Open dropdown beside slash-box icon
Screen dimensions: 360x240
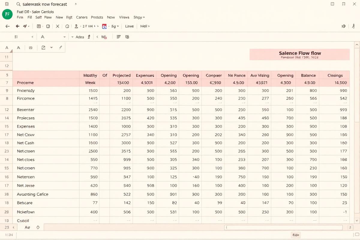tap(51, 47)
